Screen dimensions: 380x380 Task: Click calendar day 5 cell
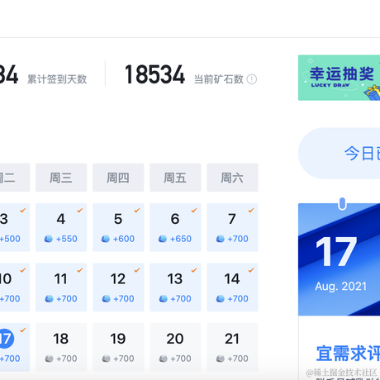pos(118,227)
